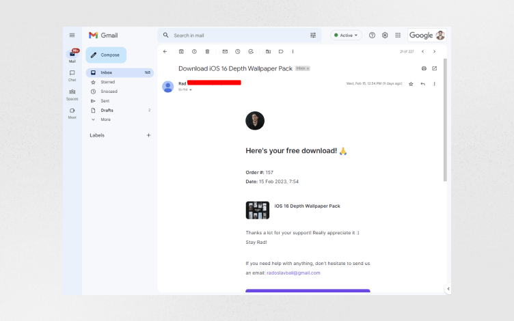This screenshot has width=514, height=321.
Task: Open email in new window
Action: click(434, 68)
